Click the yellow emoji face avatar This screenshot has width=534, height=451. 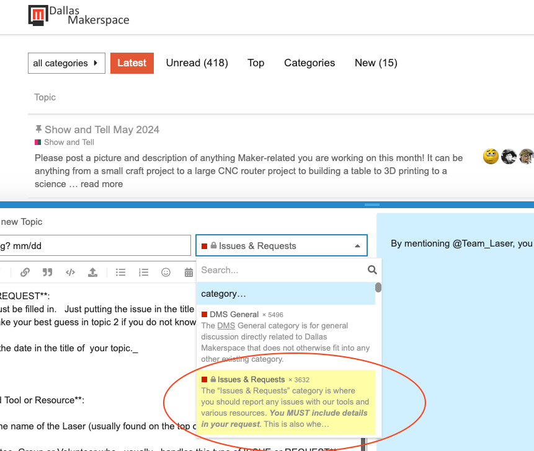click(x=491, y=157)
